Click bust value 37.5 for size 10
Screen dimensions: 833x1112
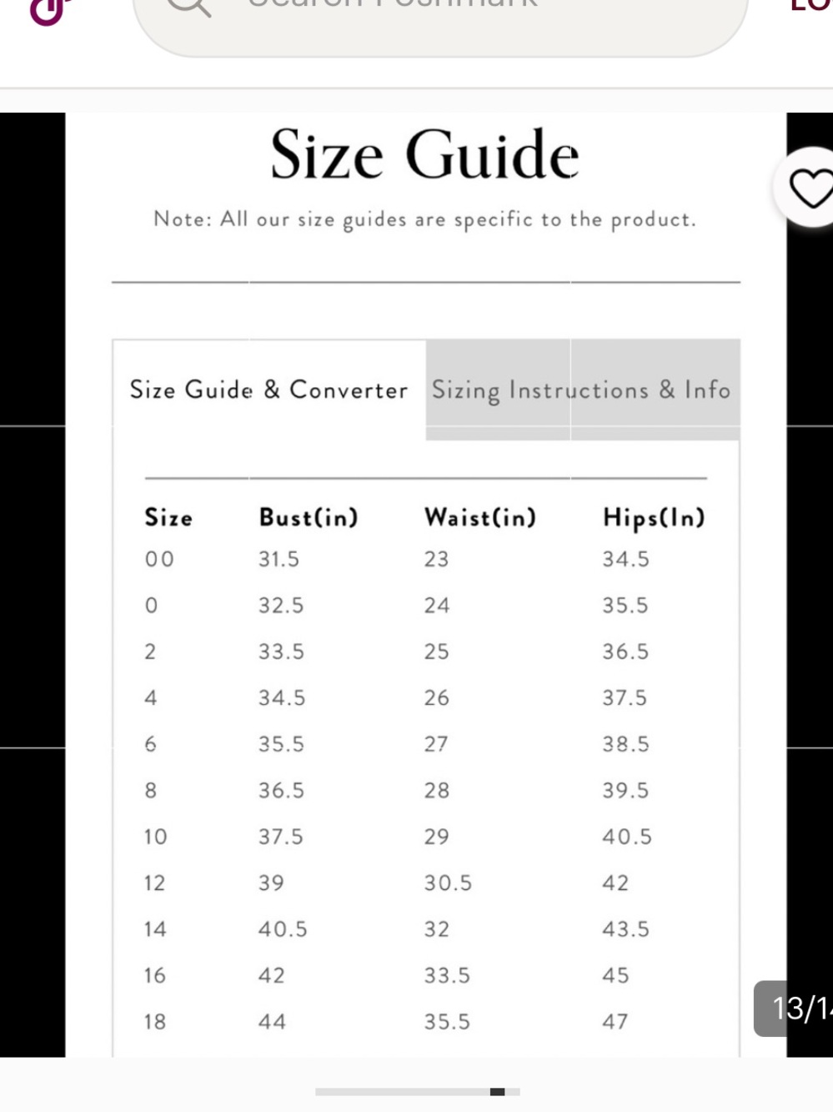[281, 837]
